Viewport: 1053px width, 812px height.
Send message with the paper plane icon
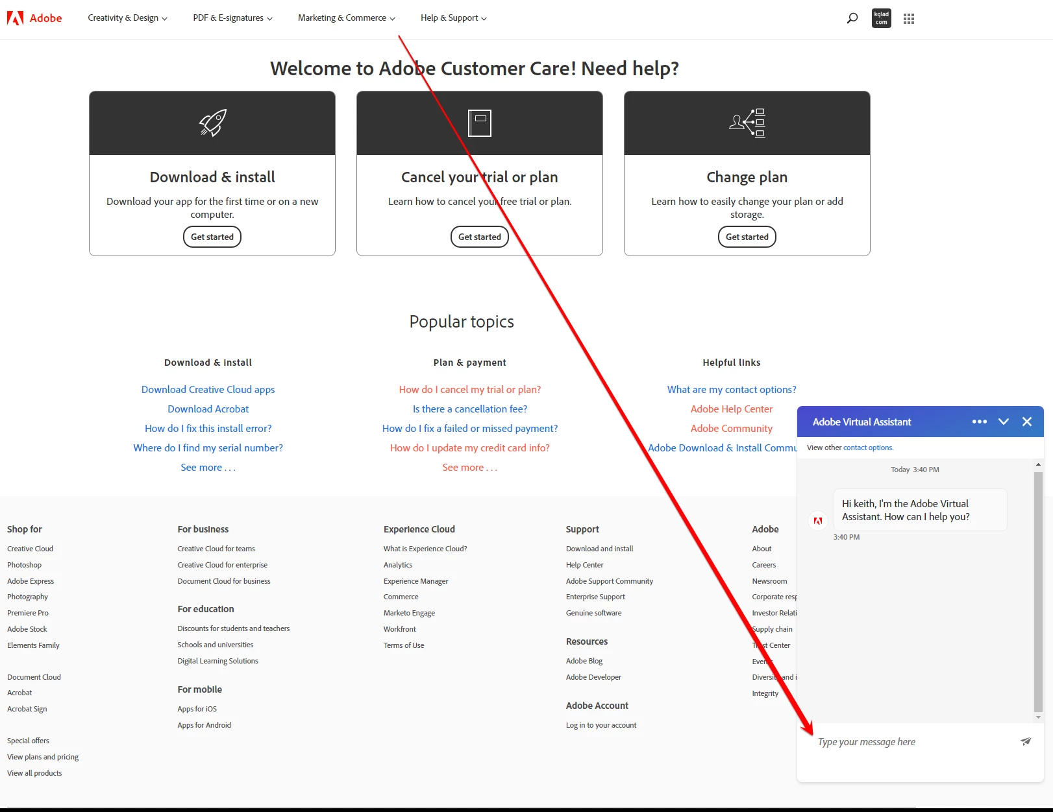[1026, 741]
